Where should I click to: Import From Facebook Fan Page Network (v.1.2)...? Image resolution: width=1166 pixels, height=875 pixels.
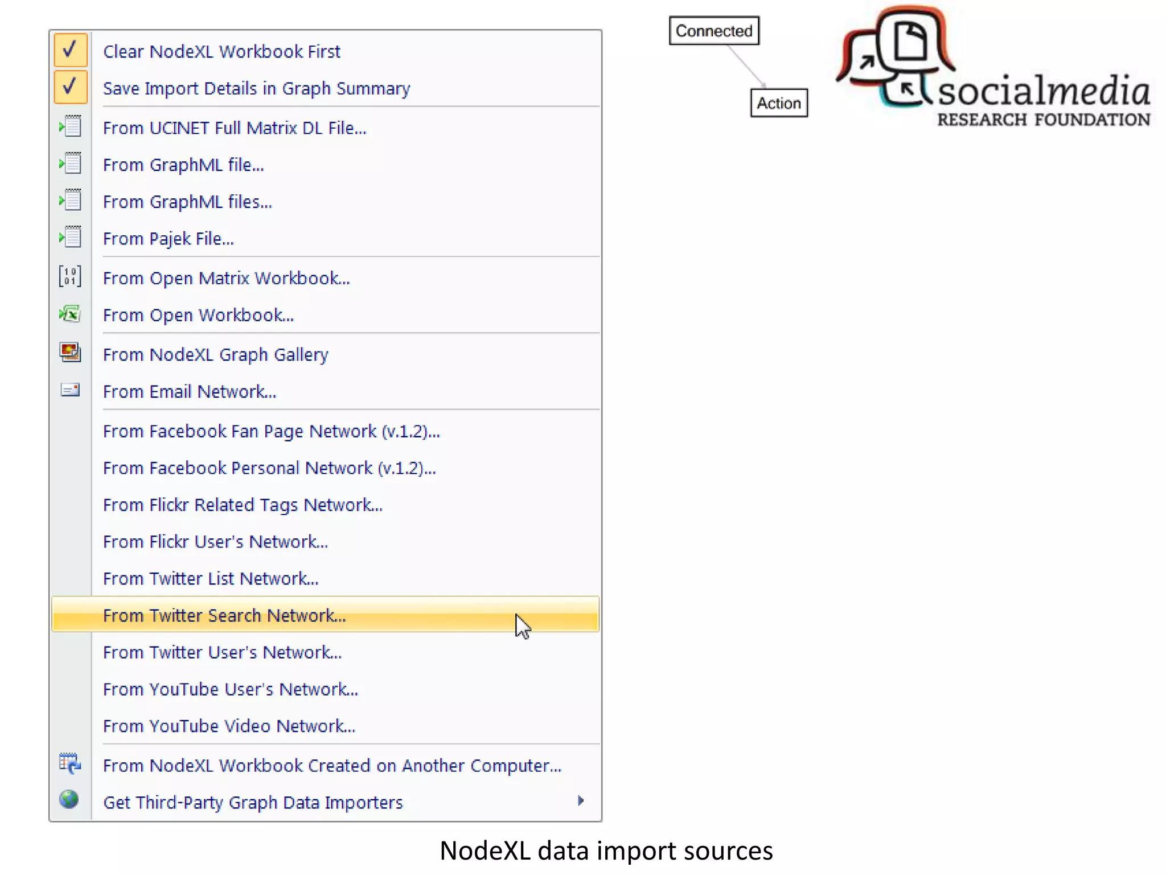click(x=272, y=432)
